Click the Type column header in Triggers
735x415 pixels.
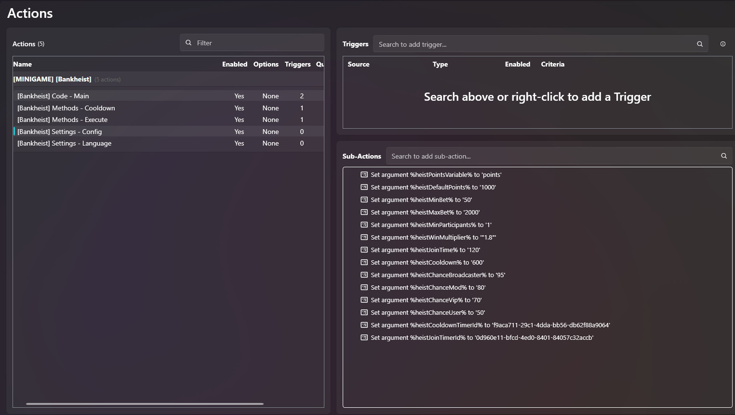(440, 64)
